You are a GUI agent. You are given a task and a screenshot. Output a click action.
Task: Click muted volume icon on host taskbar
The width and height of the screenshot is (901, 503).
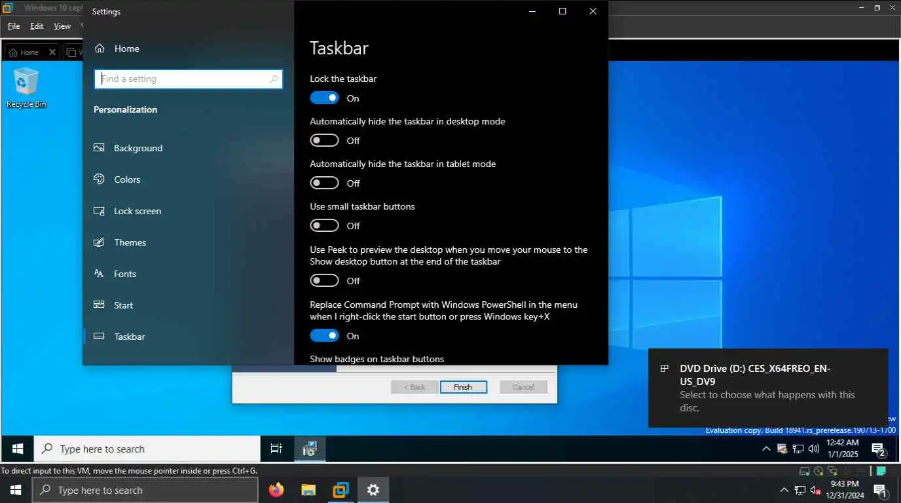[816, 490]
